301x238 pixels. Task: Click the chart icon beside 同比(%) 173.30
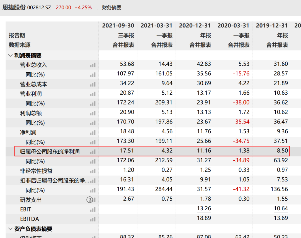point(93,142)
